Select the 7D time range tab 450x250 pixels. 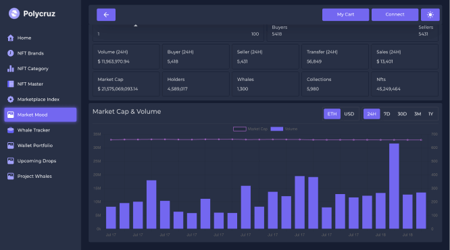[x=387, y=114]
